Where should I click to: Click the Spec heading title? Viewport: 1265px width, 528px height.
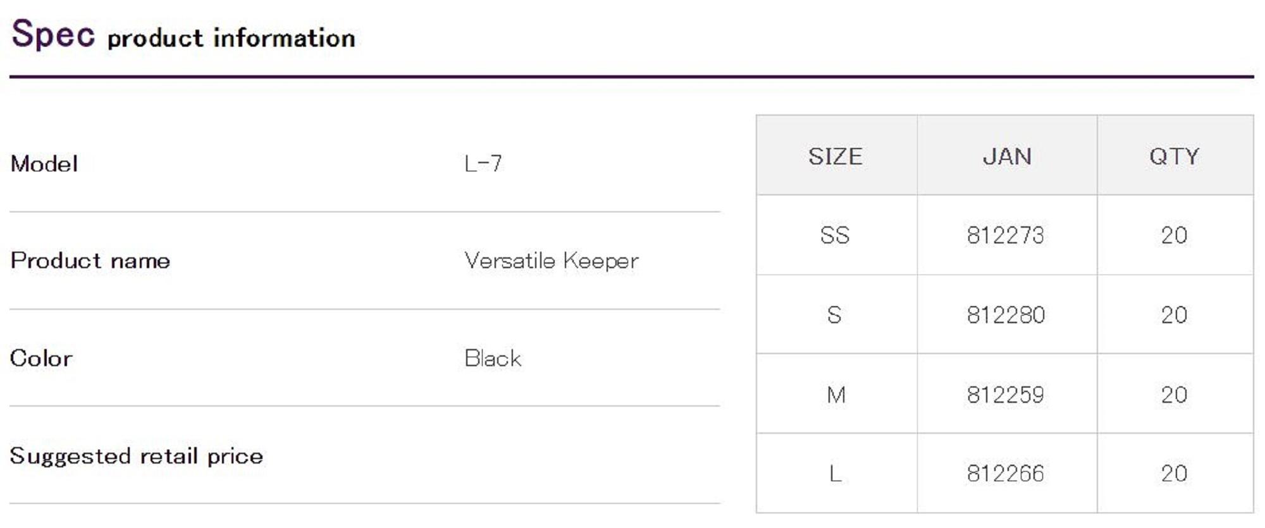tap(53, 34)
